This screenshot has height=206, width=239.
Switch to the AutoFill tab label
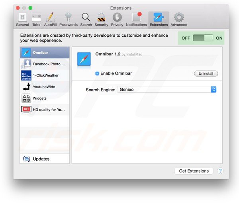pyautogui.click(x=50, y=25)
